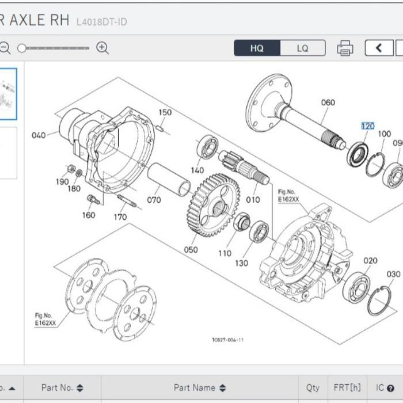This screenshot has width=403, height=403.
Task: Select part label 100 snap ring
Action: [x=385, y=134]
